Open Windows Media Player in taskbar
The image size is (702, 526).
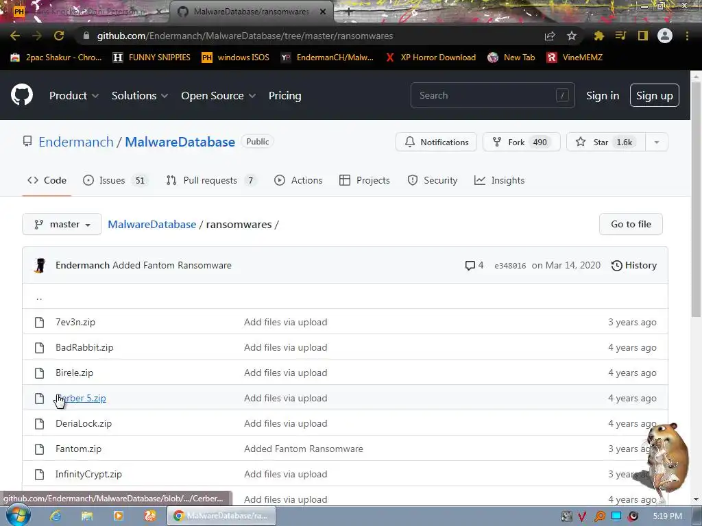[118, 516]
